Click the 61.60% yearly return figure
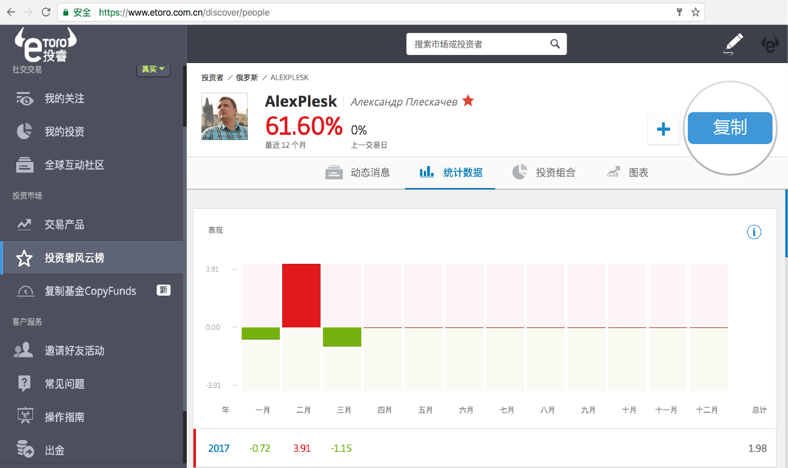This screenshot has height=468, width=788. pos(304,126)
